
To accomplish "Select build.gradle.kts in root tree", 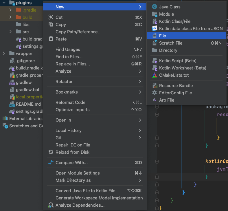I will pyautogui.click(x=30, y=68).
